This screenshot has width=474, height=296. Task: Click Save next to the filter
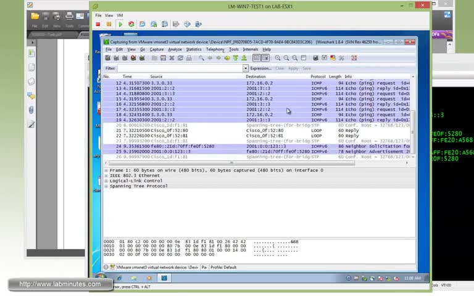pyautogui.click(x=307, y=68)
